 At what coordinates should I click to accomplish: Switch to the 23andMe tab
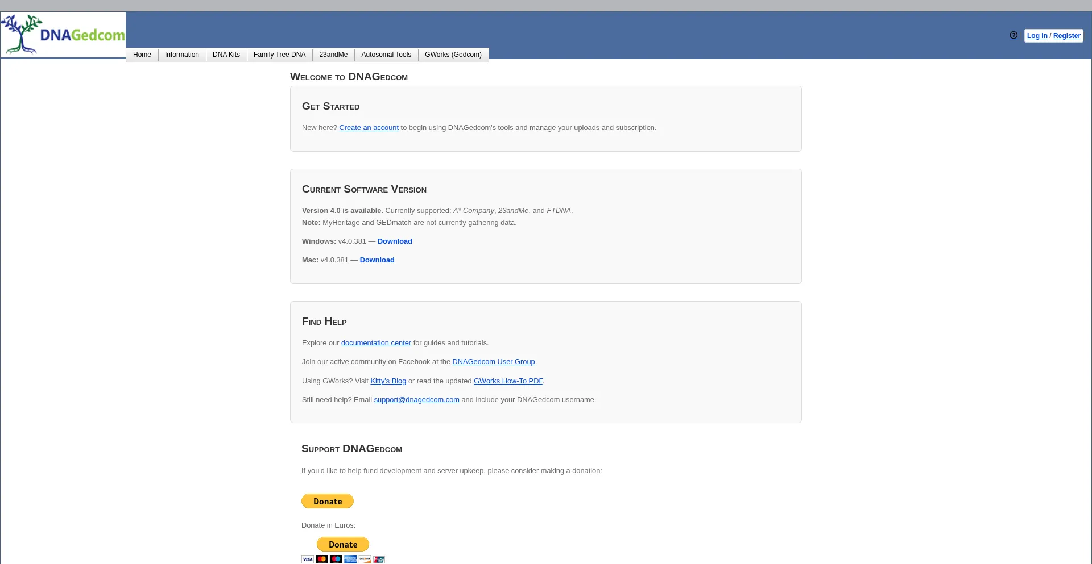(x=333, y=55)
